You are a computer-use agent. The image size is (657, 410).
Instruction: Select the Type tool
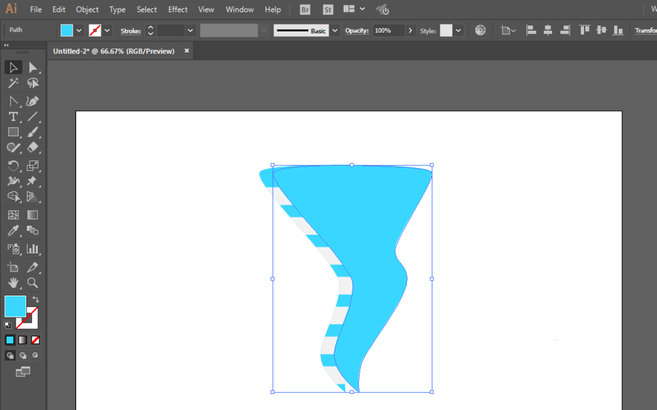coord(13,116)
